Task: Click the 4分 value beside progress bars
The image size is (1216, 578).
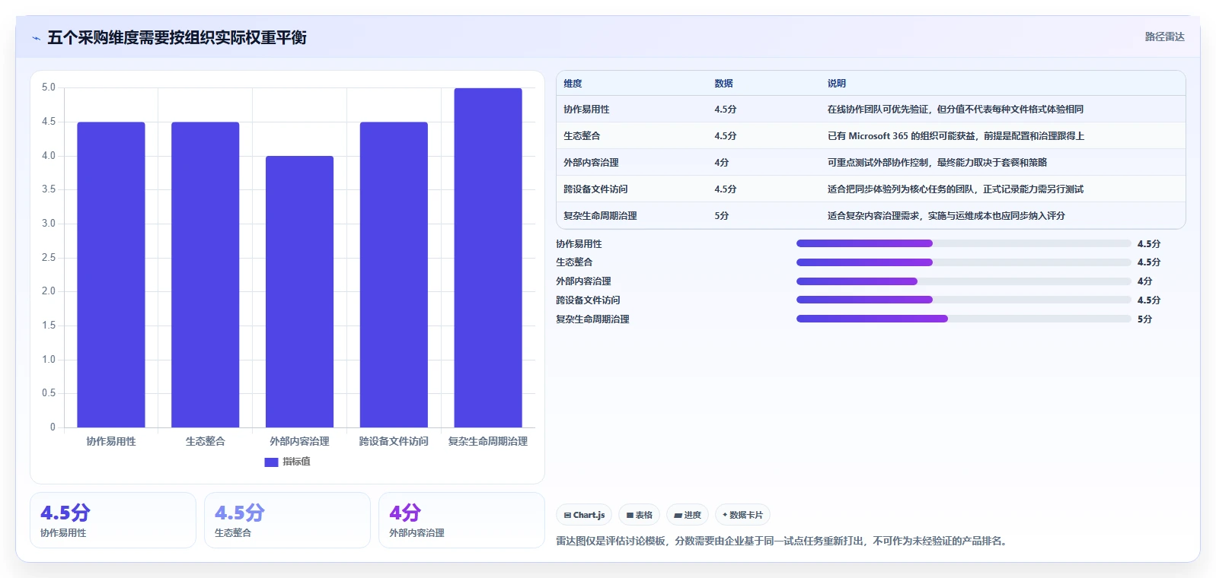Action: pyautogui.click(x=1144, y=281)
